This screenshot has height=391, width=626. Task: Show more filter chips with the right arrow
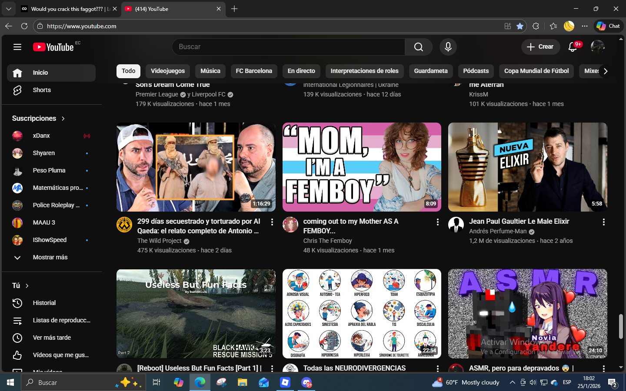(606, 71)
